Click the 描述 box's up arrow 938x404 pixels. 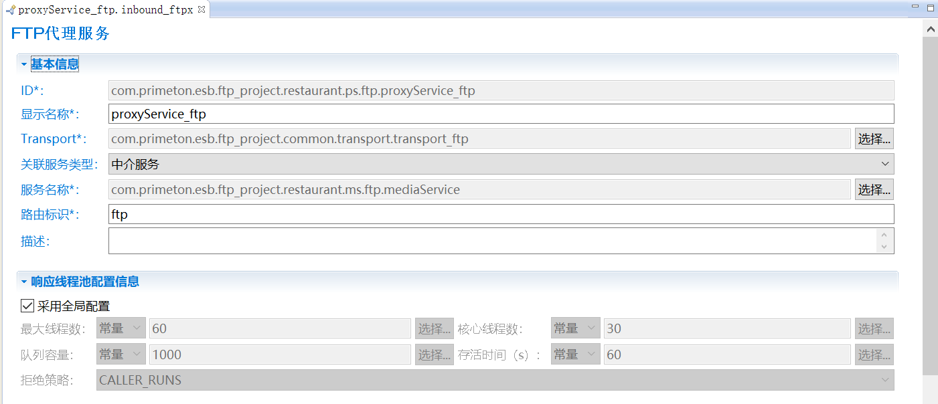click(884, 235)
